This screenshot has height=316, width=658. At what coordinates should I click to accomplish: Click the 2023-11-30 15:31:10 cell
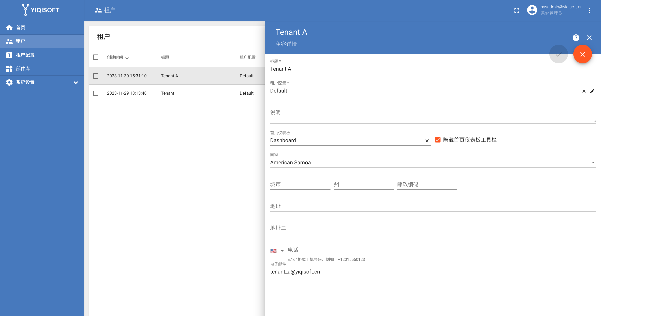pyautogui.click(x=127, y=76)
